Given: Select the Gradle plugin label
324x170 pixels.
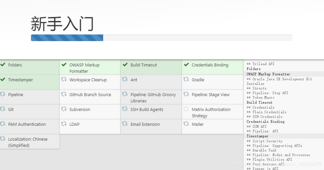Looking at the screenshot, I should pyautogui.click(x=198, y=80).
